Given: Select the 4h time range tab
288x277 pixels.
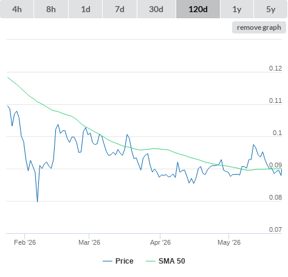Looking at the screenshot, I should tap(17, 9).
